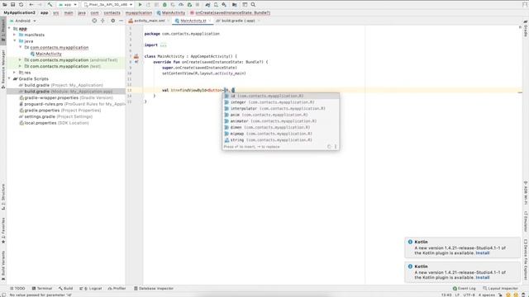Click the UTF-8 encoding in status bar
529x297 pixels.
(x=469, y=295)
